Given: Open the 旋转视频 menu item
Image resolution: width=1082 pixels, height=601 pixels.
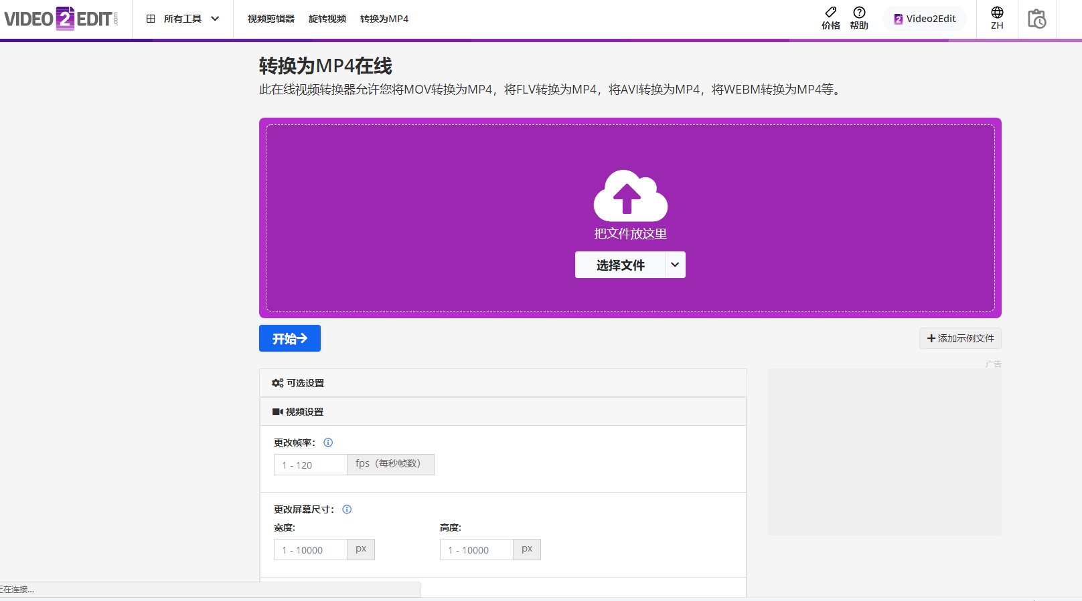Looking at the screenshot, I should [x=327, y=19].
